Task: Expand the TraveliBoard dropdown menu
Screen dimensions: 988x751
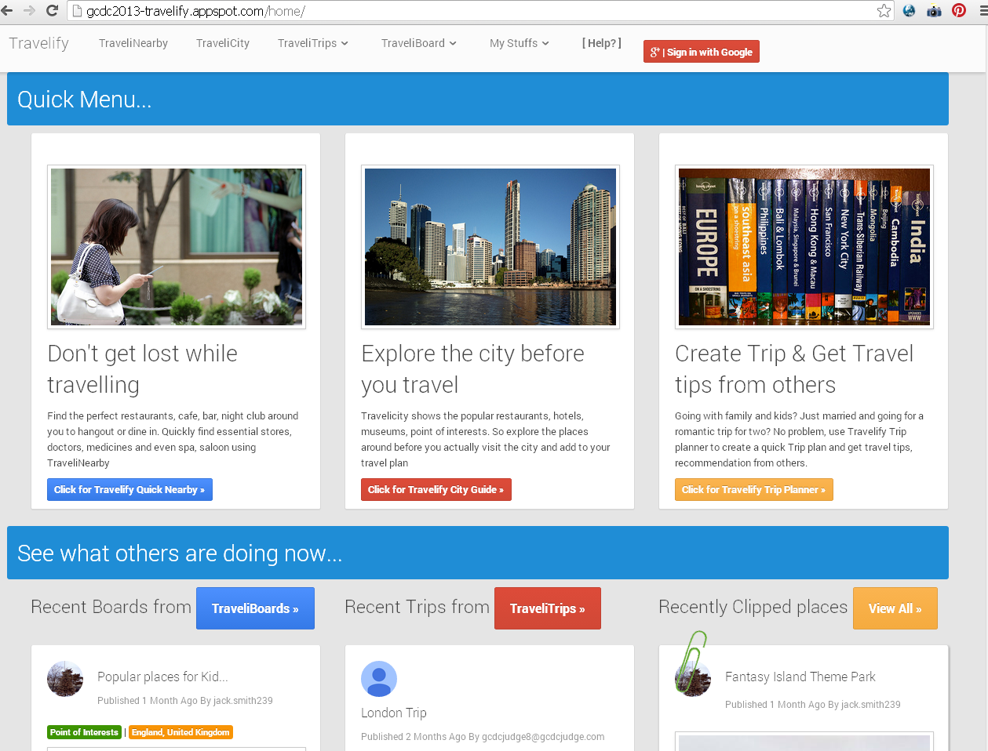Action: pos(419,43)
